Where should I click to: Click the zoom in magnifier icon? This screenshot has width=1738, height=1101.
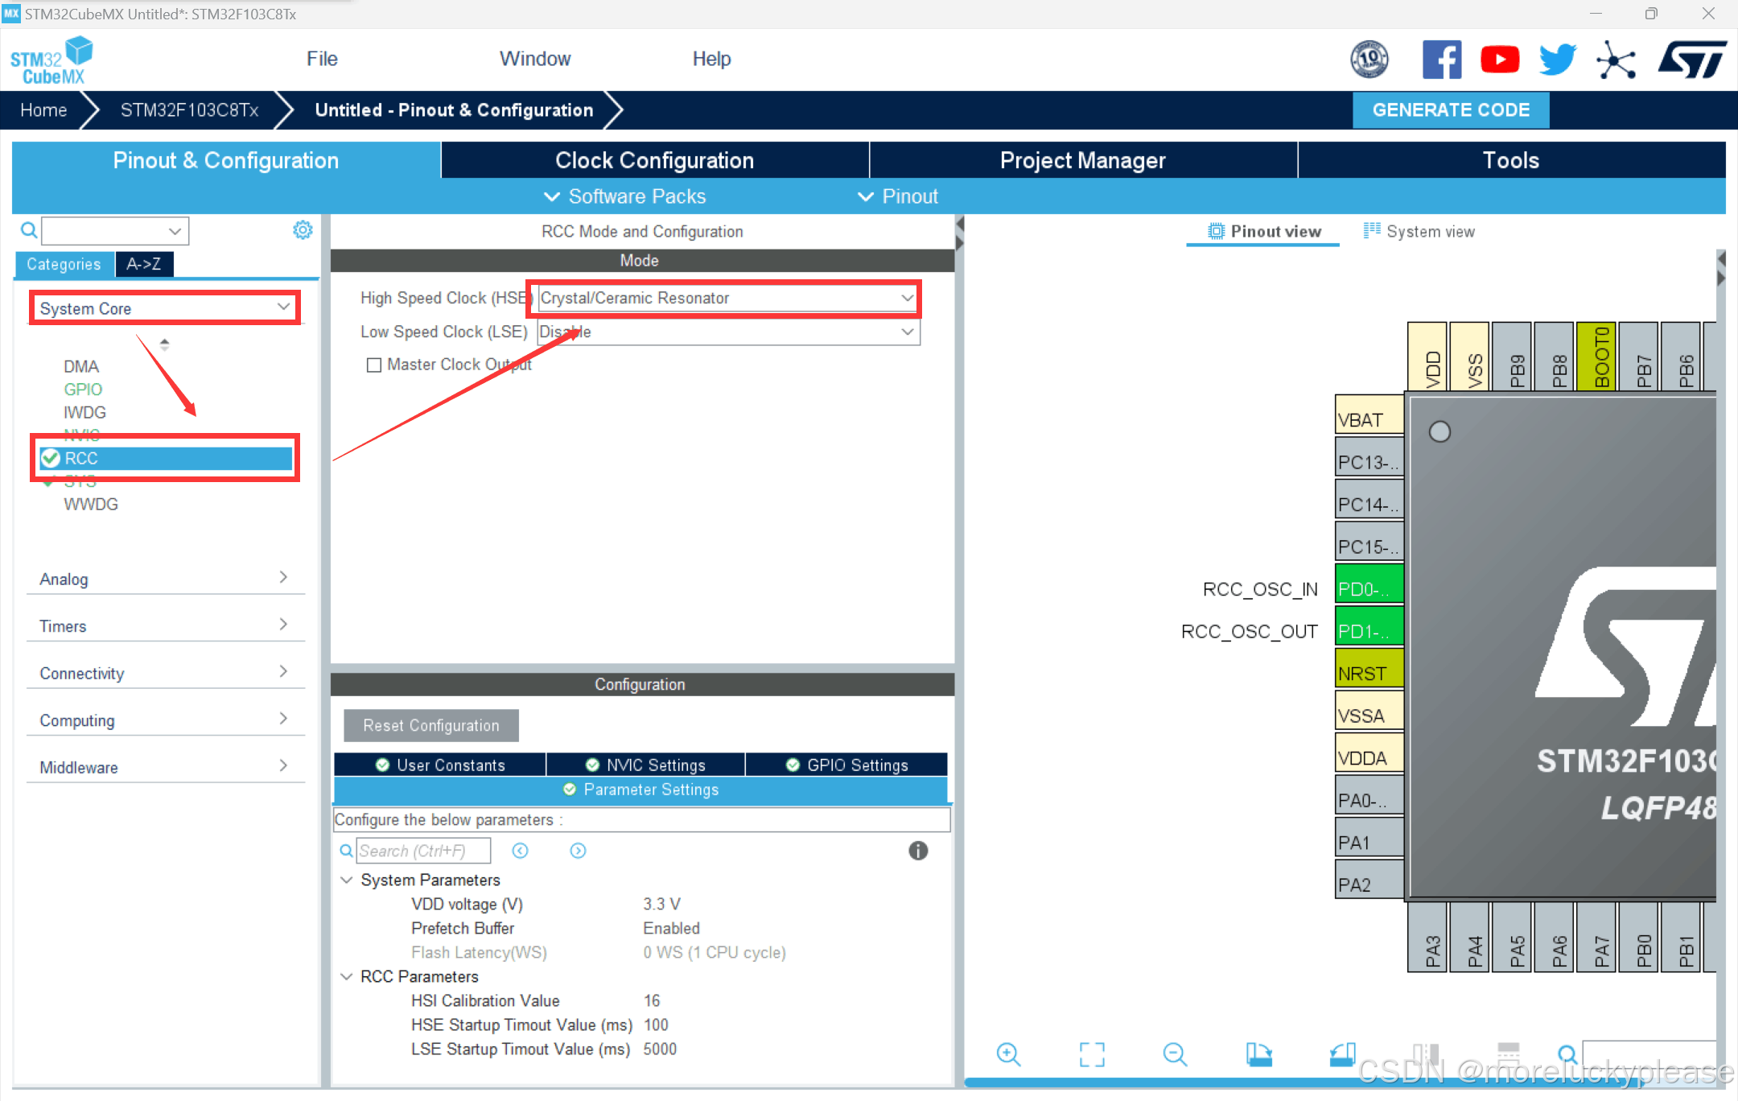1007,1054
